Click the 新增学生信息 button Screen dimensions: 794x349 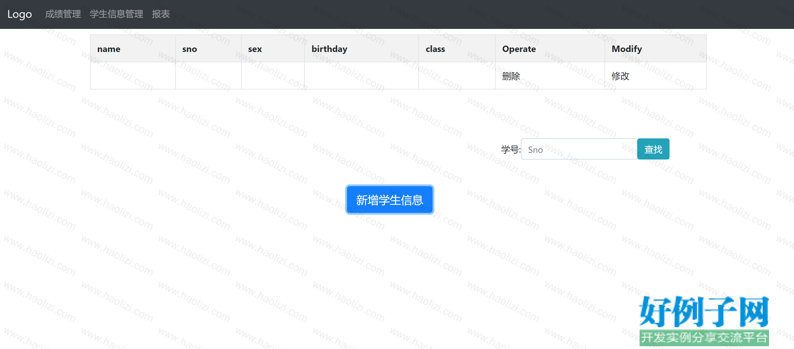click(389, 200)
